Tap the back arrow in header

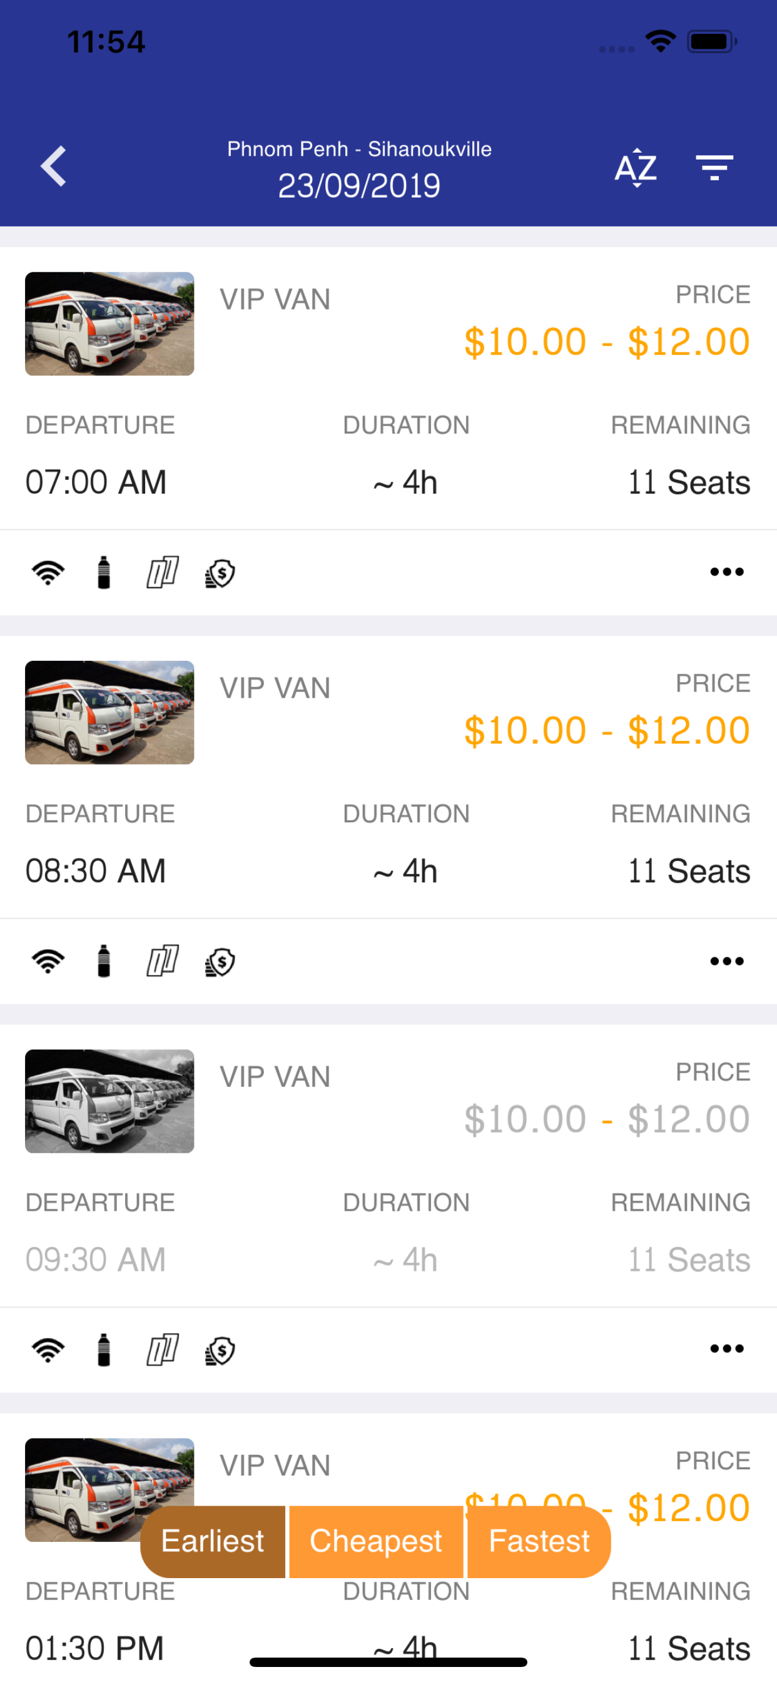(x=54, y=166)
